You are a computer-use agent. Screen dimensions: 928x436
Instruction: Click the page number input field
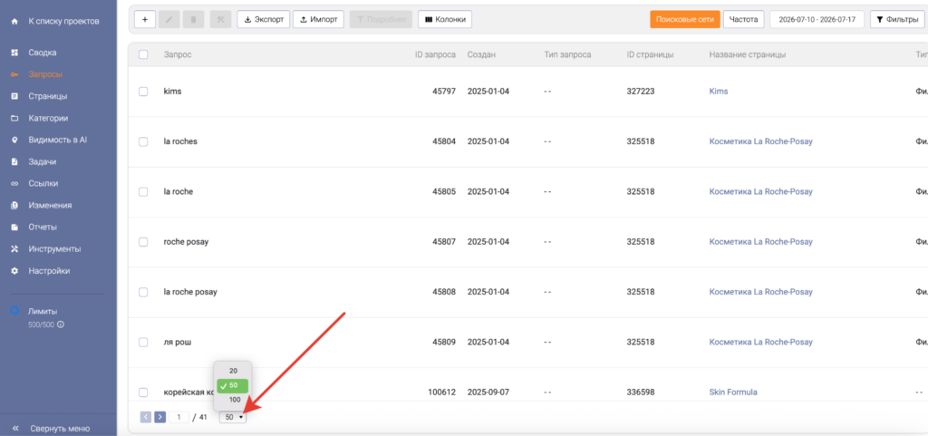coord(179,417)
